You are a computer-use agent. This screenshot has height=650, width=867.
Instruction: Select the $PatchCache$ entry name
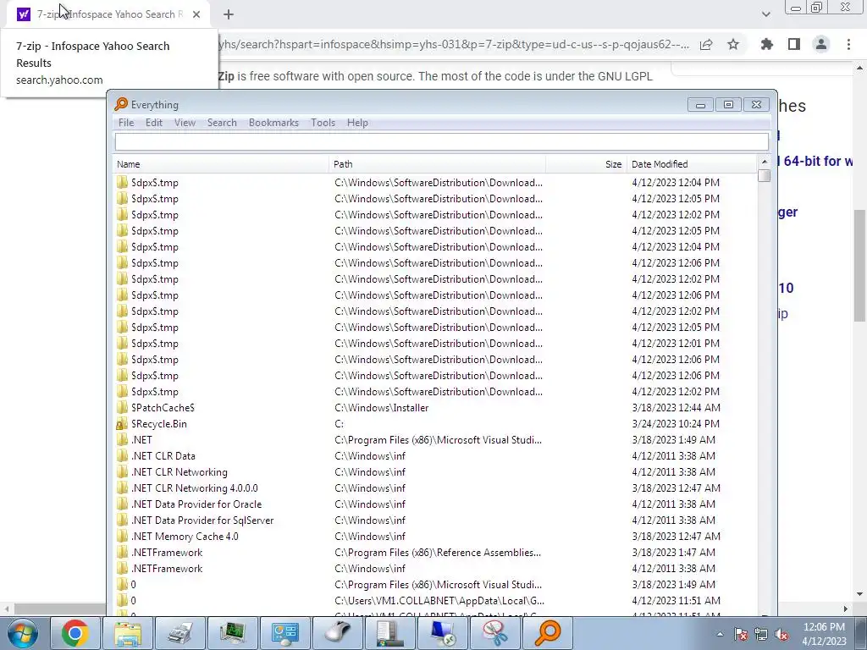click(x=163, y=408)
